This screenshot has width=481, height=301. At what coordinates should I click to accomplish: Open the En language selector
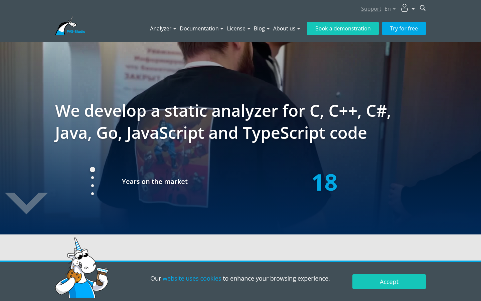pyautogui.click(x=390, y=9)
